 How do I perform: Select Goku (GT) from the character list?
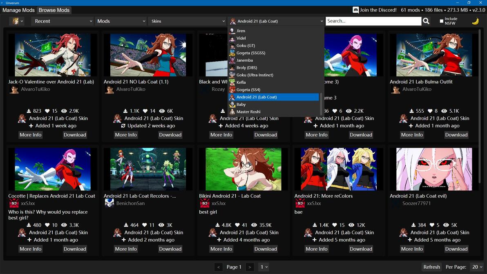tap(274, 46)
